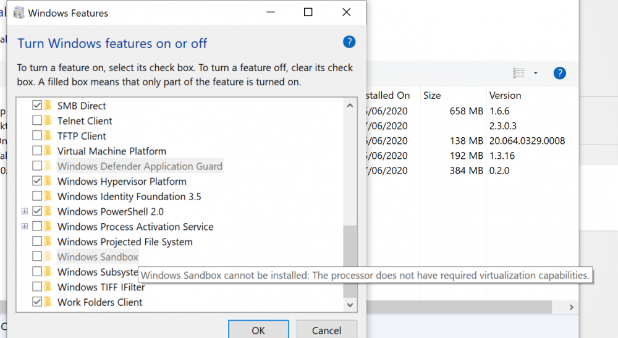The width and height of the screenshot is (618, 338).
Task: Uncheck the Windows Hypervisor Platform checkbox
Action: (x=37, y=181)
